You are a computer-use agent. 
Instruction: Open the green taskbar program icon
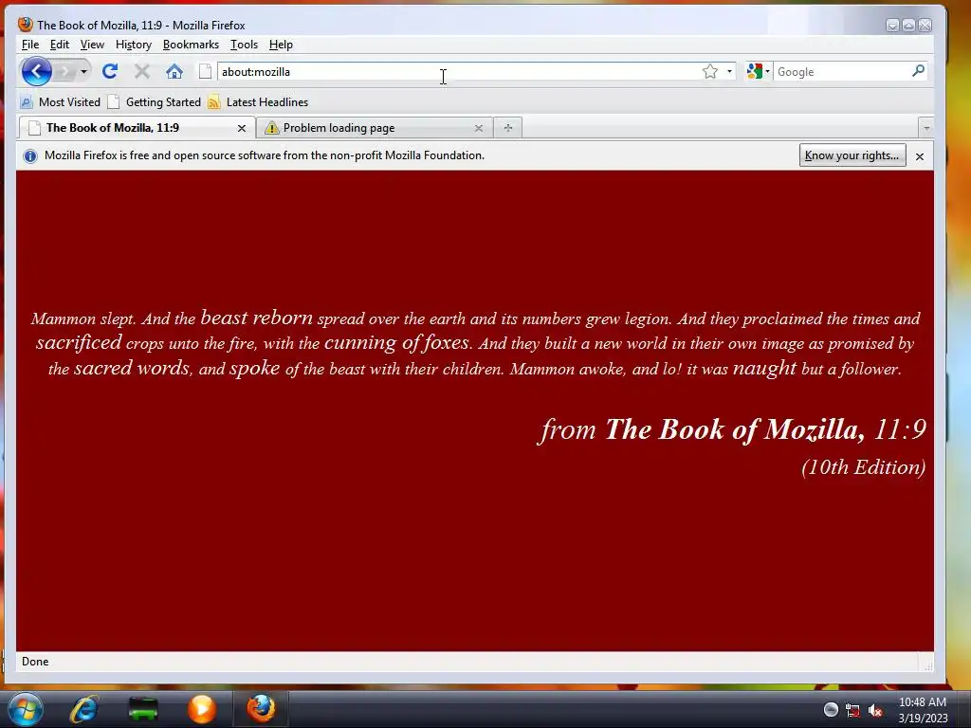tap(143, 709)
